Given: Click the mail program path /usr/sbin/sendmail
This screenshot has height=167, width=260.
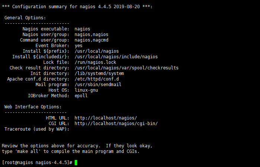Looking at the screenshot, I should coord(98,85).
